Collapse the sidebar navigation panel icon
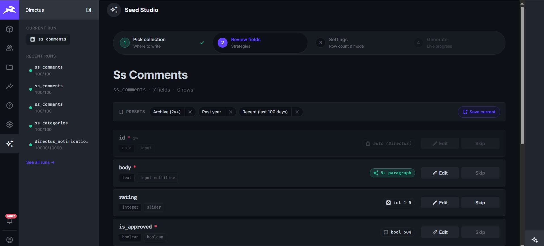The height and width of the screenshot is (246, 544). click(89, 10)
